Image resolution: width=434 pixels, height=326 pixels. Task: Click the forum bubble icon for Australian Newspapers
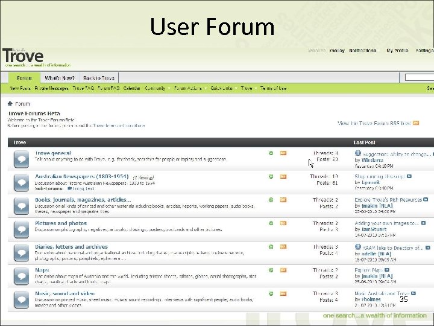(x=21, y=182)
